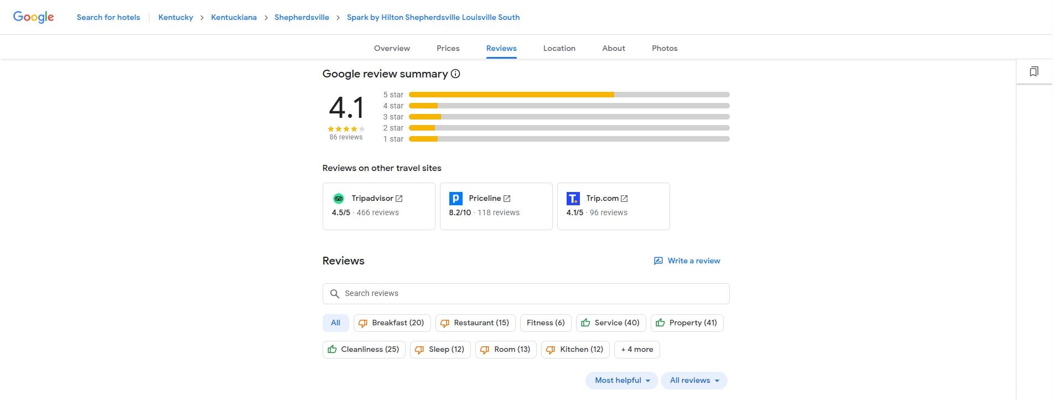The image size is (1053, 400).
Task: Go to the Kentuckiana breadcrumb
Action: 234,17
